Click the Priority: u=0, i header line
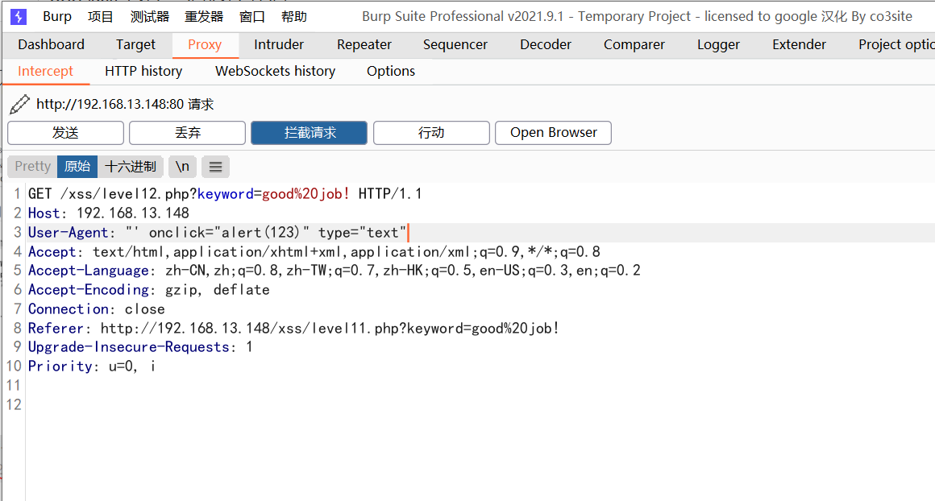This screenshot has width=935, height=501. click(92, 366)
